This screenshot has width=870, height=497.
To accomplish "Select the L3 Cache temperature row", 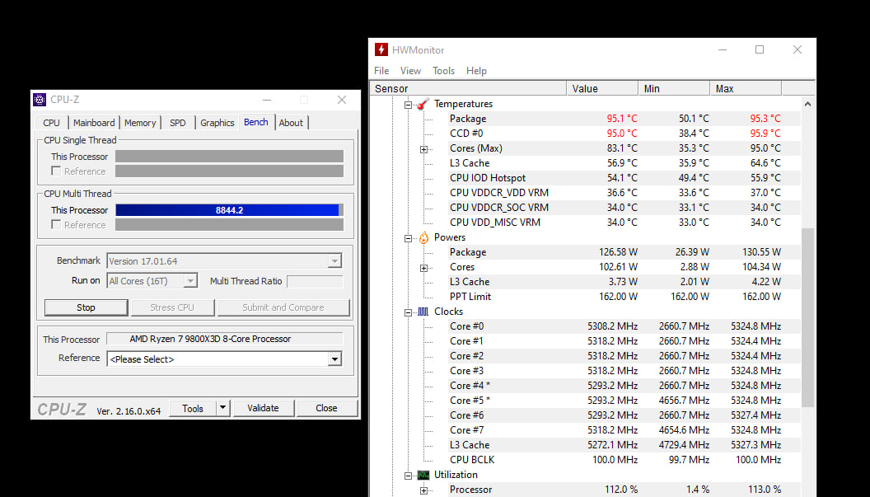I will (x=624, y=163).
